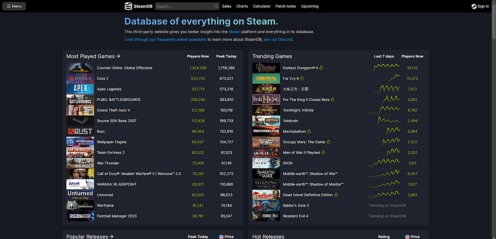The width and height of the screenshot is (496, 239).
Task: Follow the Steam hyperlink in the description
Action: click(x=234, y=32)
